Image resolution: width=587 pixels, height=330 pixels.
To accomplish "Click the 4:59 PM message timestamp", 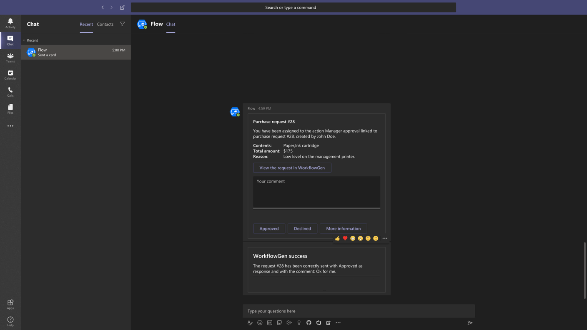I will (264, 108).
